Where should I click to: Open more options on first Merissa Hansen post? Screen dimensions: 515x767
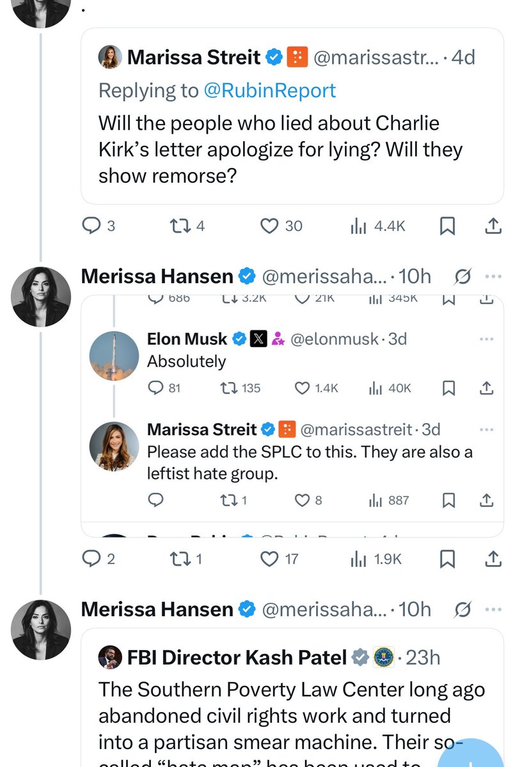[493, 277]
